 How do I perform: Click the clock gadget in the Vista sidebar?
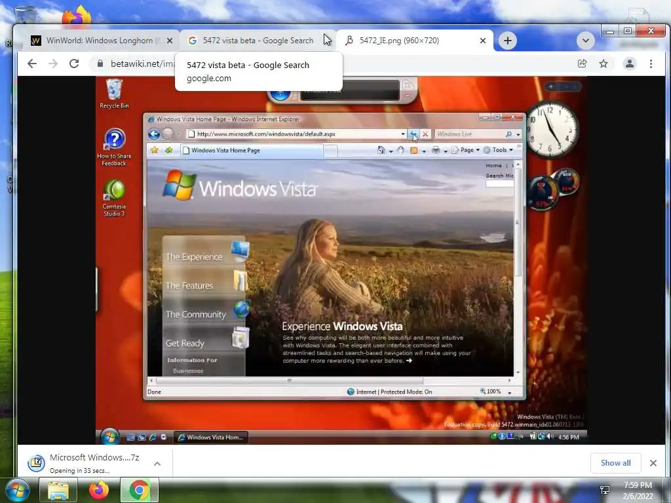pos(552,130)
